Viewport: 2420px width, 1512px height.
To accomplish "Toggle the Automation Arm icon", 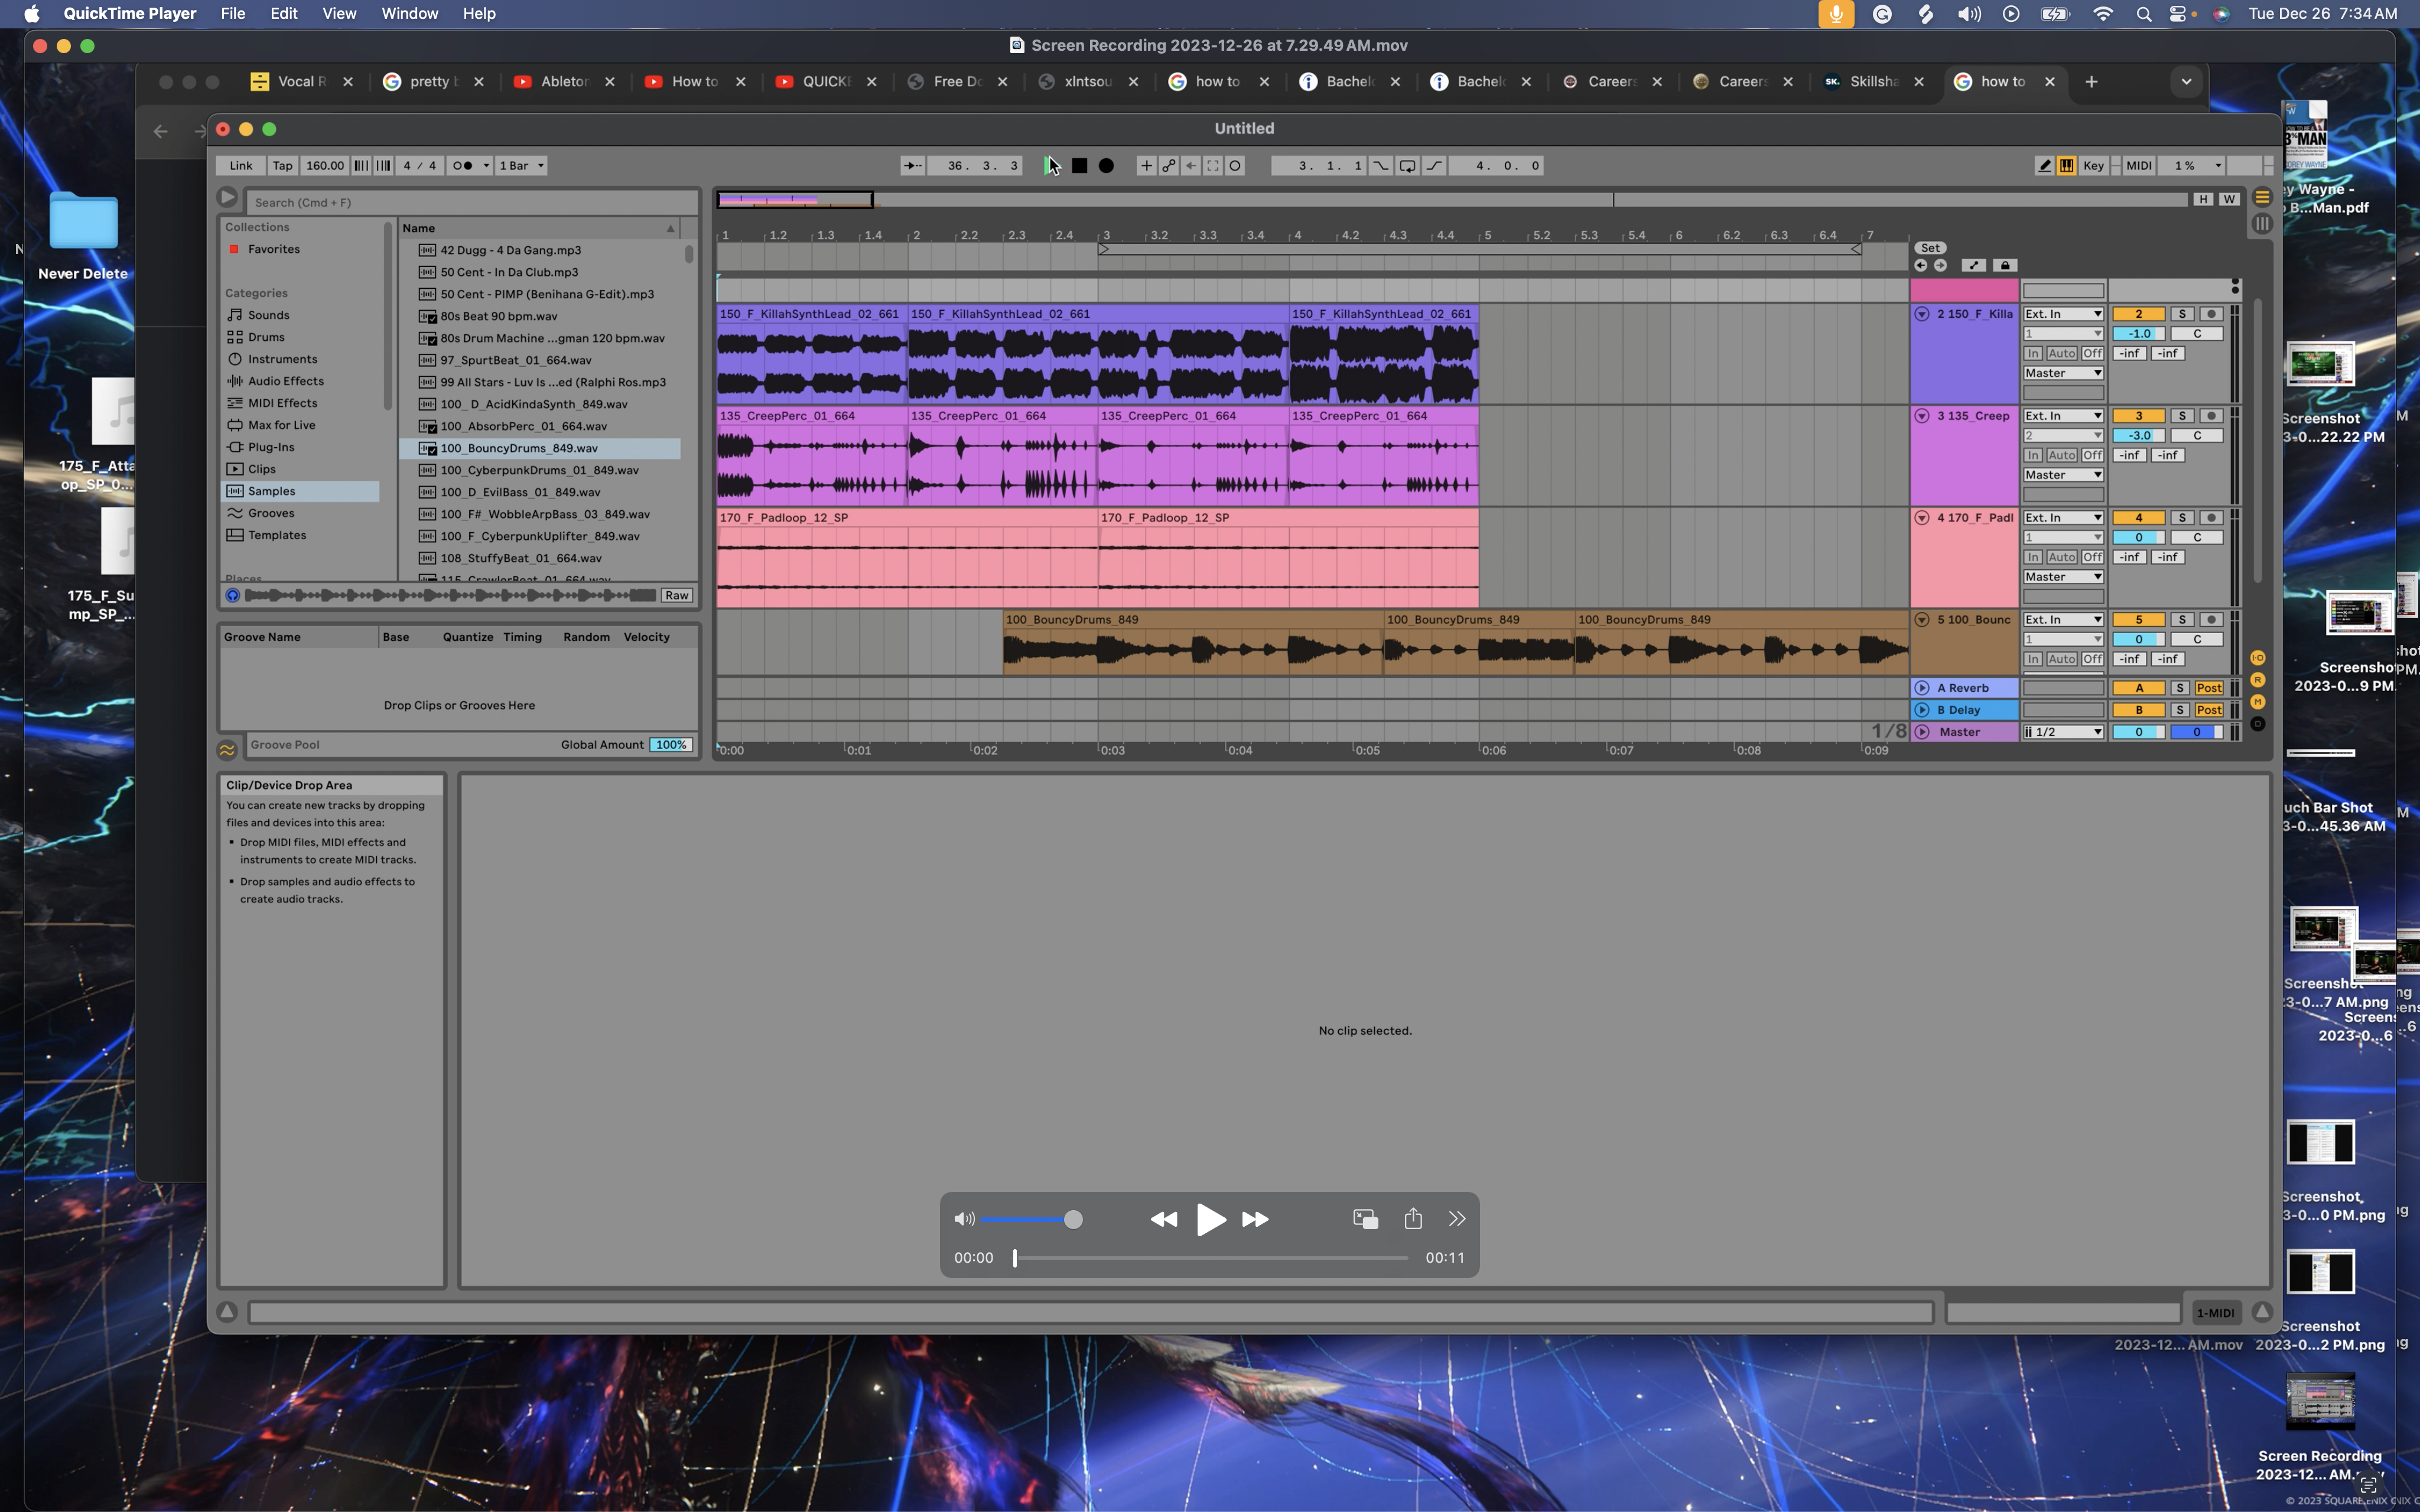I will coord(1168,166).
